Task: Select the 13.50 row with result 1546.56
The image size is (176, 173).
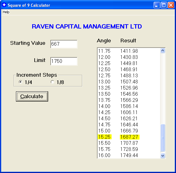Action: coord(129,94)
